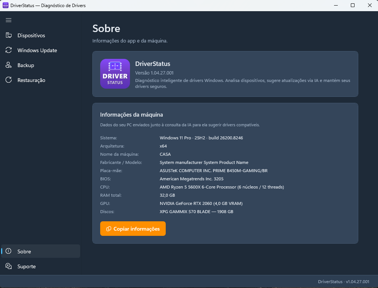Click 'ASUSTeK COMPUTER INC. PRIME B450M-GAMING/BR'
This screenshot has height=288, width=378.
(214, 171)
